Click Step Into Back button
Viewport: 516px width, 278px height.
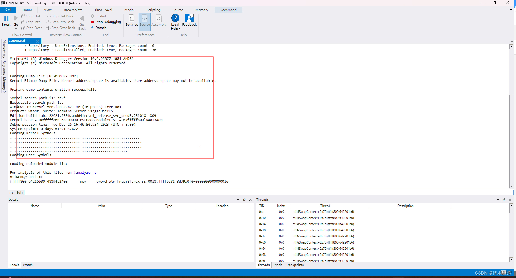(x=60, y=22)
